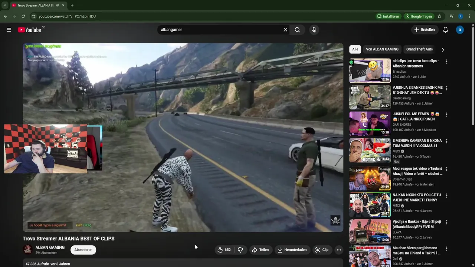Viewport: 475px width, 267px height.
Task: Open options for 'Vjedhja e Bankes - Ikje' video
Action: 446,222
